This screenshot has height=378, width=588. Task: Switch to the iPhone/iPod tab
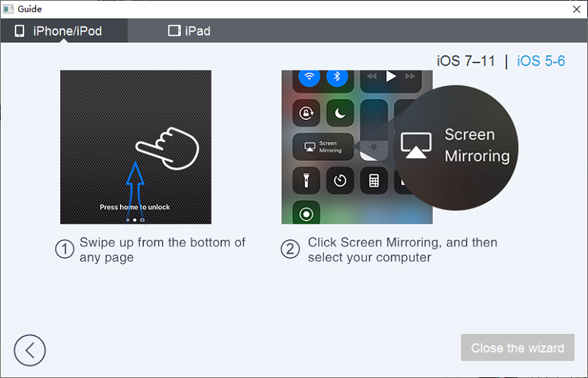(x=59, y=31)
